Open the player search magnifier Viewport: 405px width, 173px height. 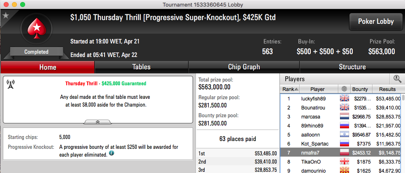click(397, 79)
